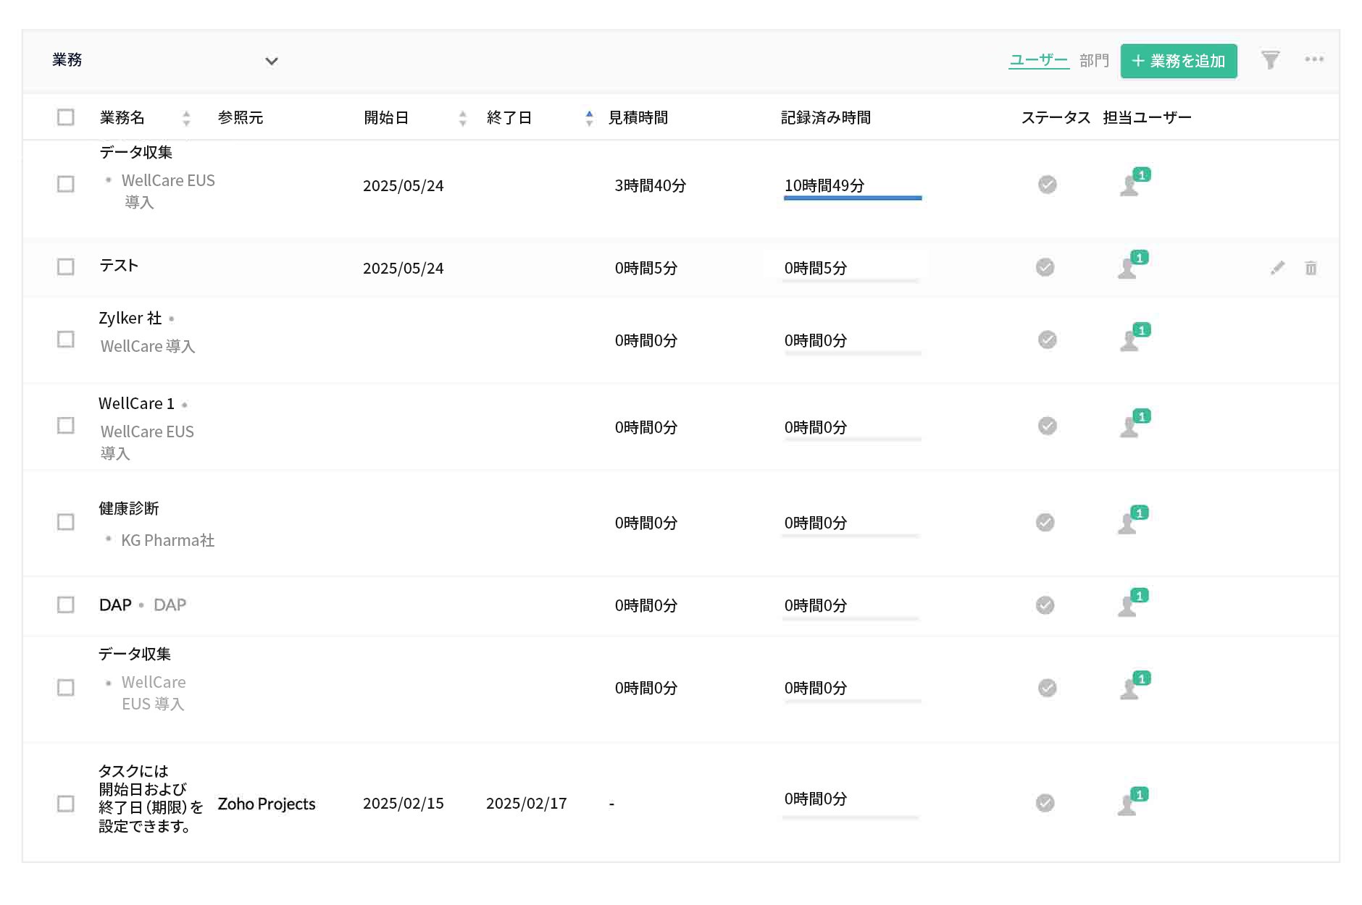The height and width of the screenshot is (905, 1362).
Task: Switch to the 部門 tab
Action: point(1094,60)
